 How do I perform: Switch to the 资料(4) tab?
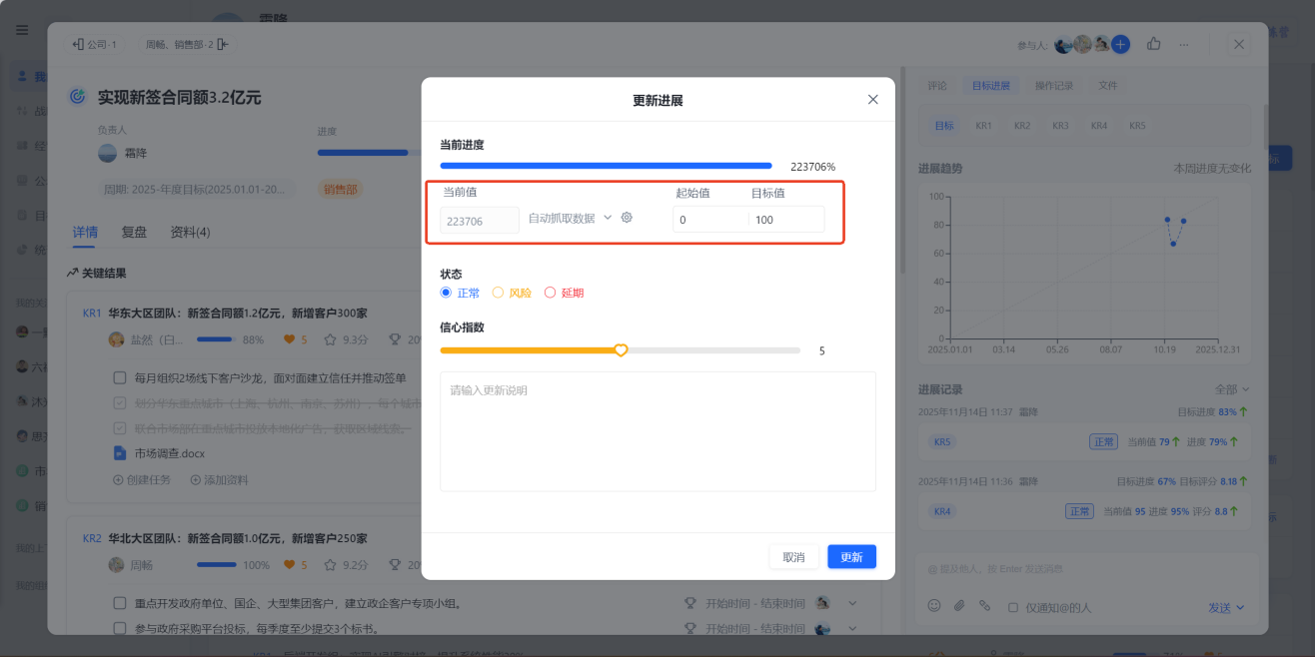click(x=190, y=232)
